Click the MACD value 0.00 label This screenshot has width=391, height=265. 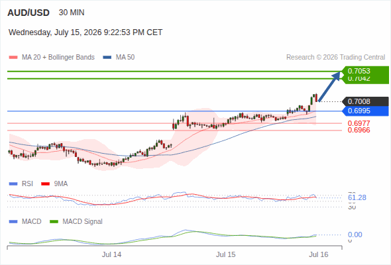[x=355, y=235]
